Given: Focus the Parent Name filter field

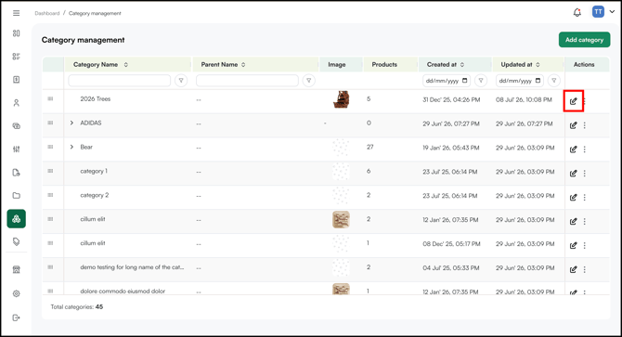Looking at the screenshot, I should pos(247,81).
